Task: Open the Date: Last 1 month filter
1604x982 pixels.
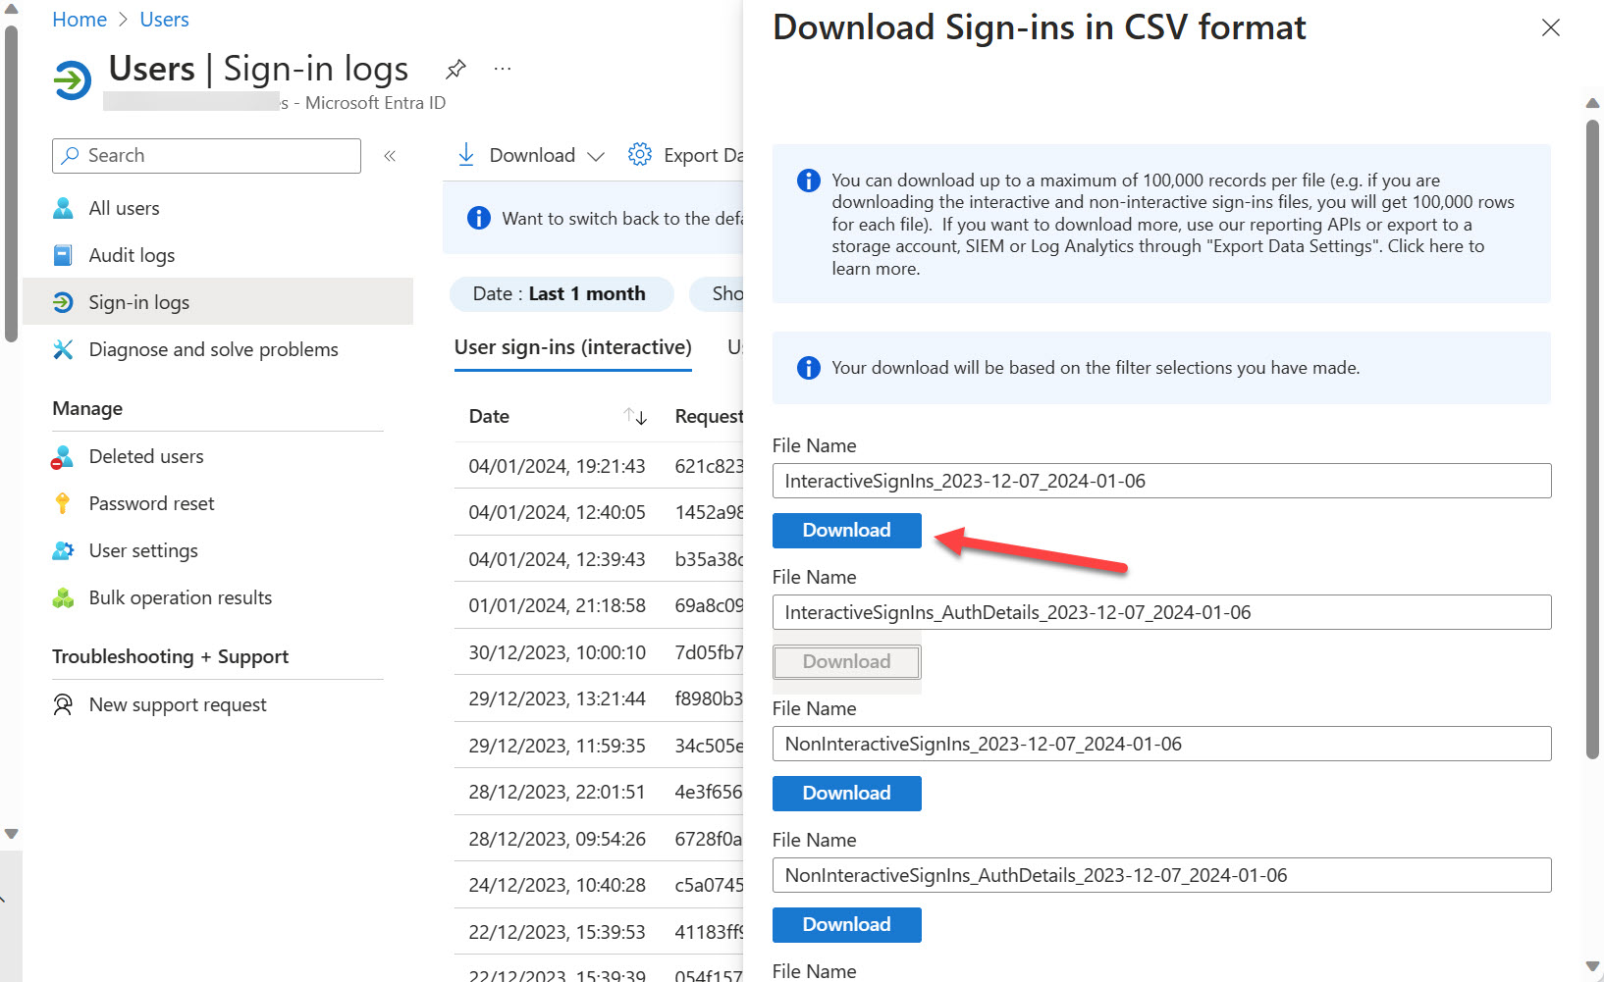Action: 561,293
